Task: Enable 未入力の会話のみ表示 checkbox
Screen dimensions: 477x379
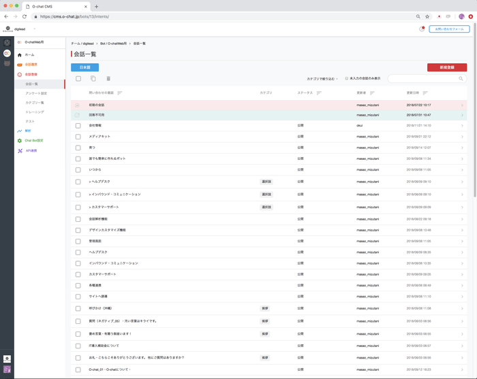Action: 346,78
